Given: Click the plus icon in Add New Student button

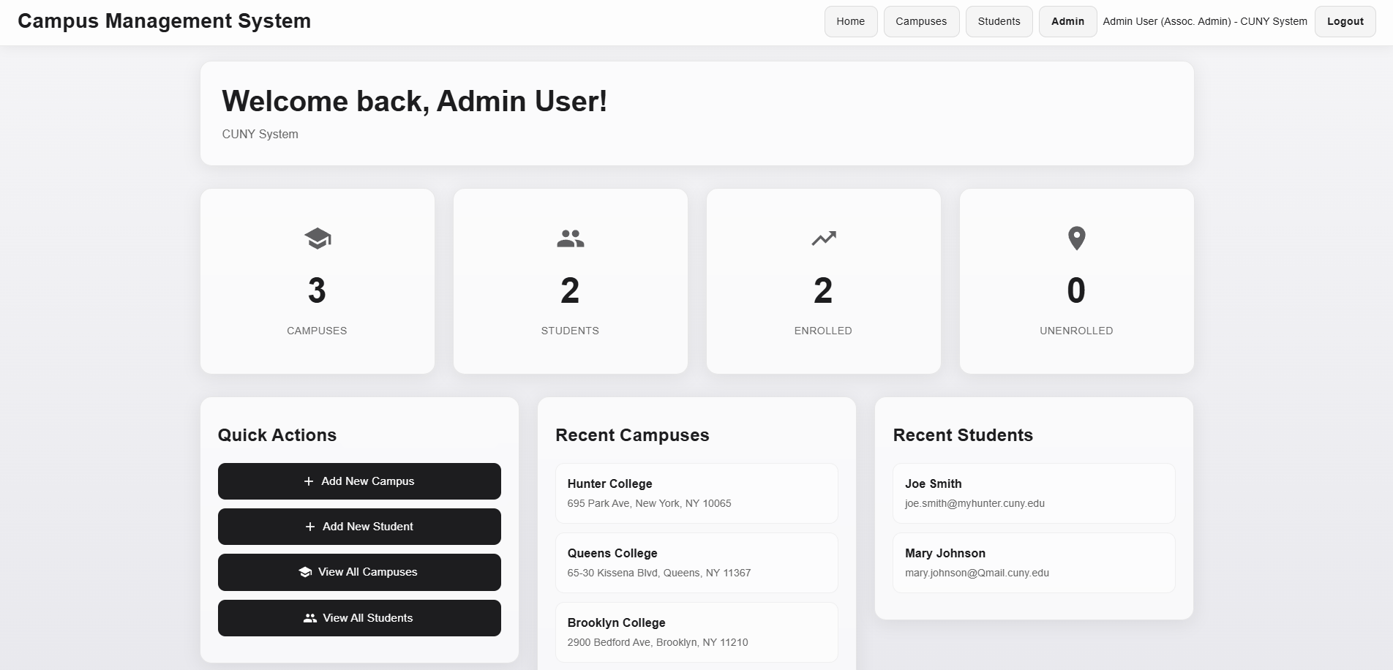Looking at the screenshot, I should (x=309, y=526).
